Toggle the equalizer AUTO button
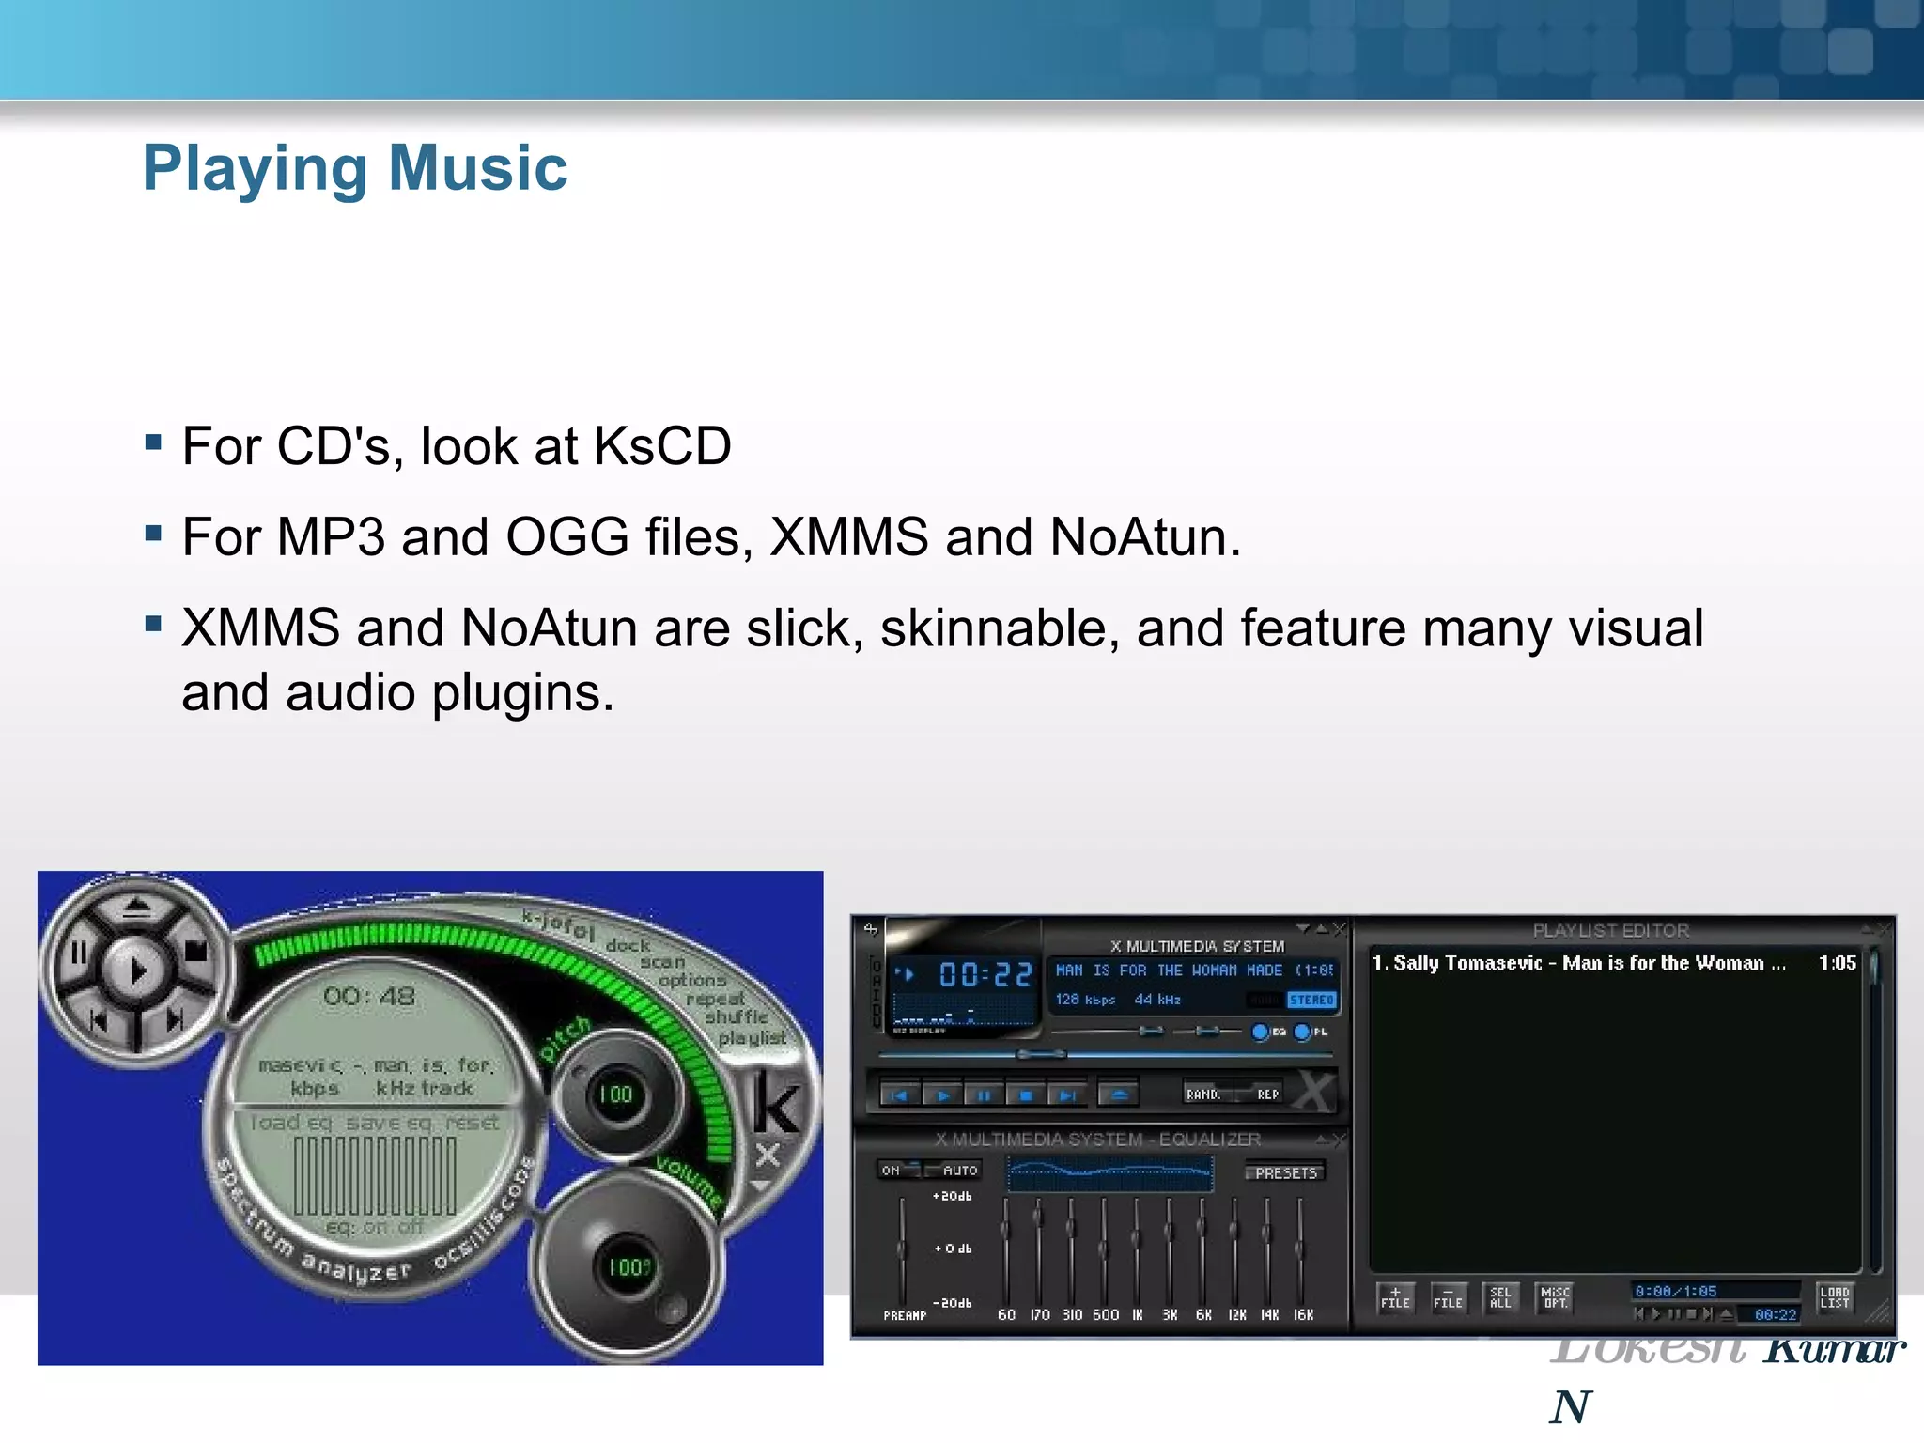Screen dimensions: 1924x1443 [x=953, y=1170]
